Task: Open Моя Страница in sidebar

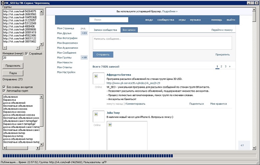Action: (66, 28)
